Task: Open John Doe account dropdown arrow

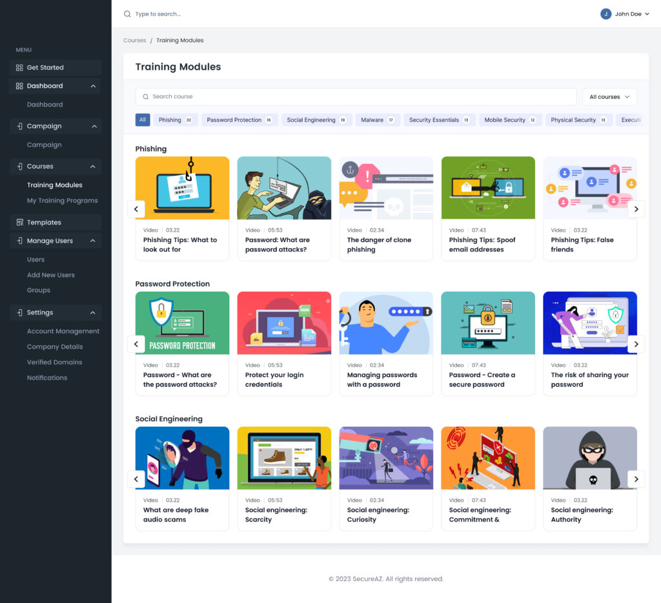Action: pyautogui.click(x=647, y=14)
